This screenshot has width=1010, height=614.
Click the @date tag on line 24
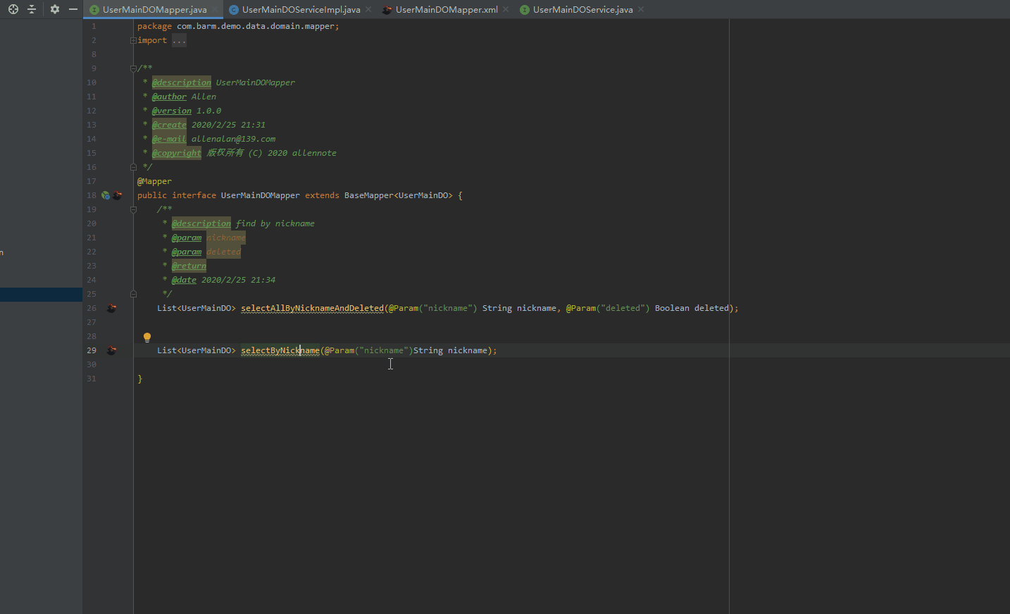[x=184, y=280]
